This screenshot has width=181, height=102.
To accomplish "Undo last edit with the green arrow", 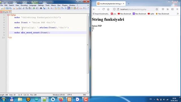I will click(34, 8).
